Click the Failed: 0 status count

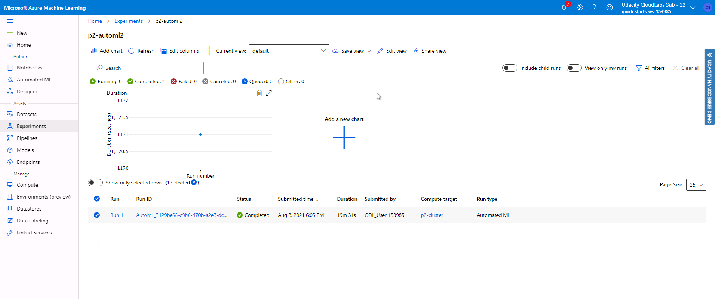tap(184, 81)
